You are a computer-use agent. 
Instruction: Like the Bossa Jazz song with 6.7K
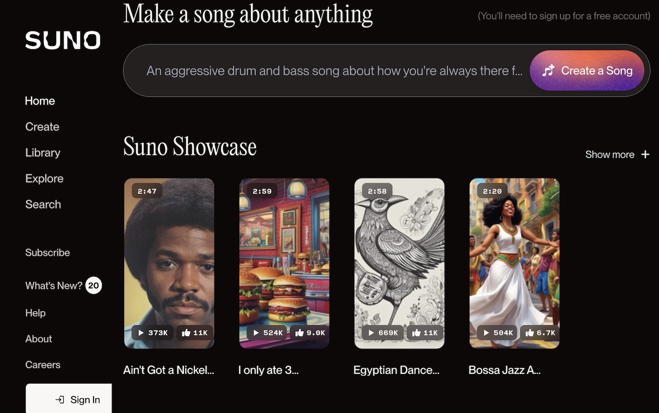[540, 333]
